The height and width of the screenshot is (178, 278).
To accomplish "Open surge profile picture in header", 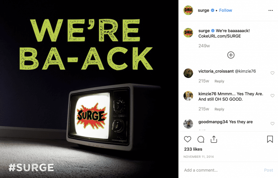I will click(188, 10).
